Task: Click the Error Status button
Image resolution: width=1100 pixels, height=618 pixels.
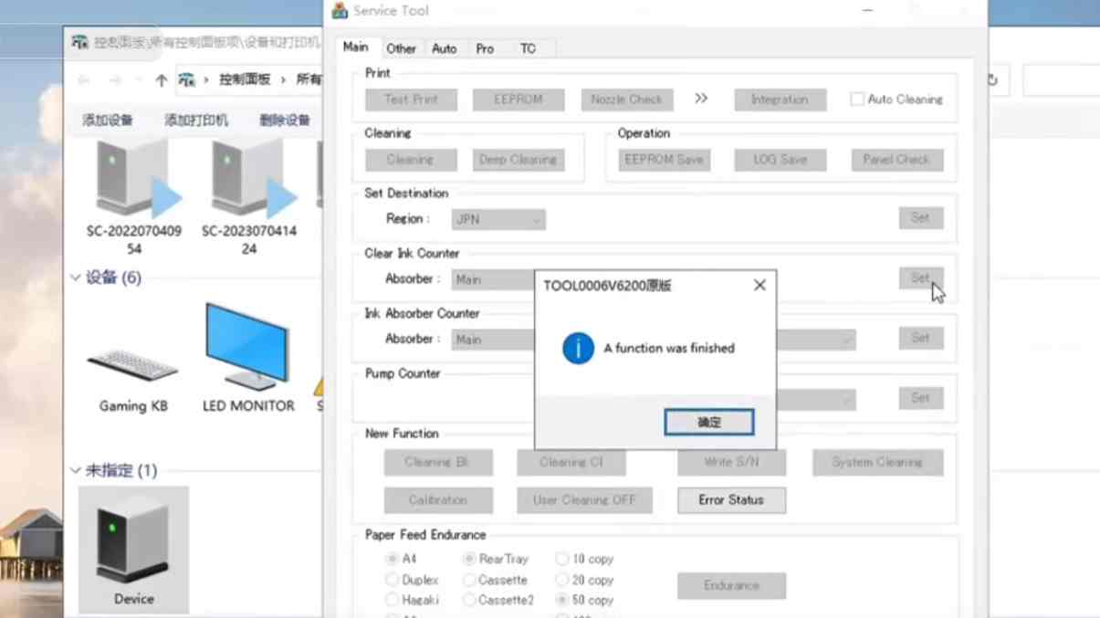Action: point(730,500)
